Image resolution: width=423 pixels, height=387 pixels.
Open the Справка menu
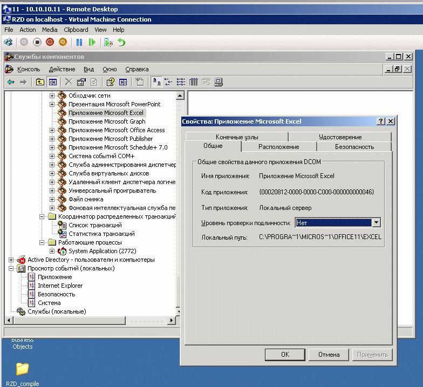pos(137,69)
